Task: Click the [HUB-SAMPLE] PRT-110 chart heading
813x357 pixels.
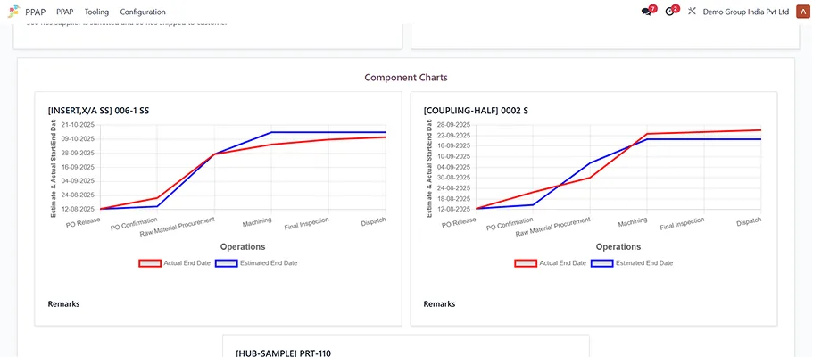Action: (x=283, y=353)
